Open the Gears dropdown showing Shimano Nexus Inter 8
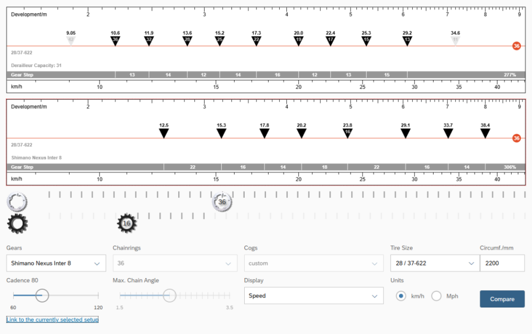Screen dimensions: 532x334 point(56,263)
